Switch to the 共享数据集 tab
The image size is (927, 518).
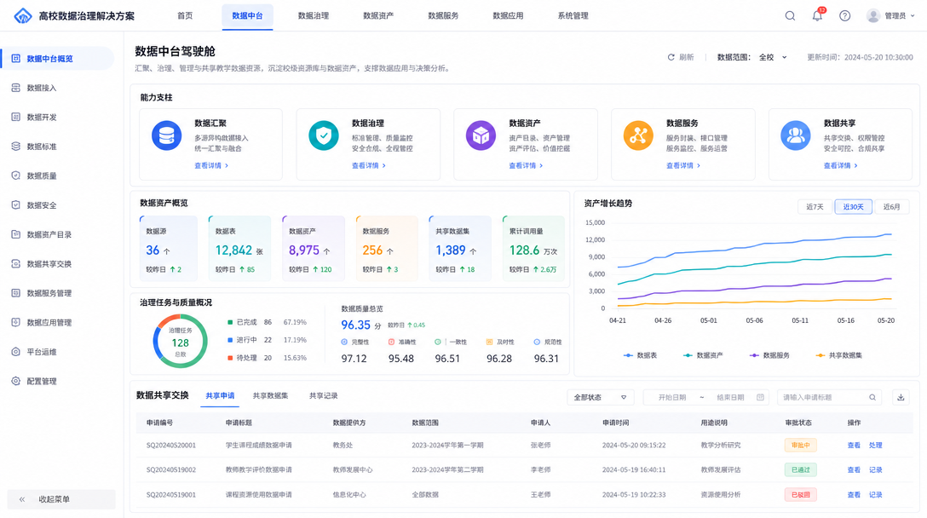point(270,395)
